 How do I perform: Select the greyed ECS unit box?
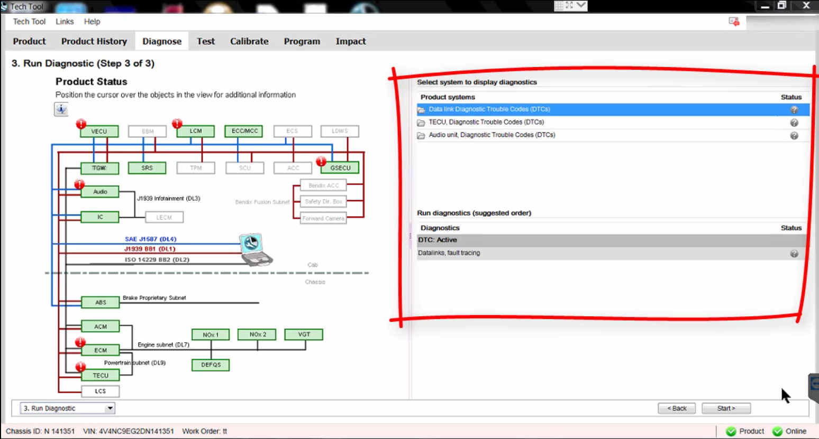(x=292, y=131)
